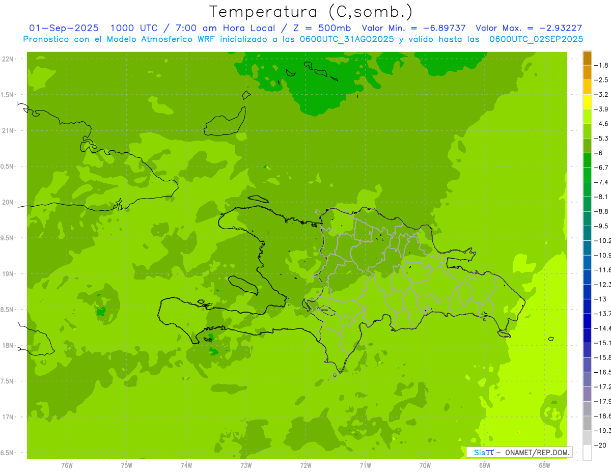Pick the purple colorbar swatch between -17.2 and -17.9
611x472 pixels.
(587, 394)
